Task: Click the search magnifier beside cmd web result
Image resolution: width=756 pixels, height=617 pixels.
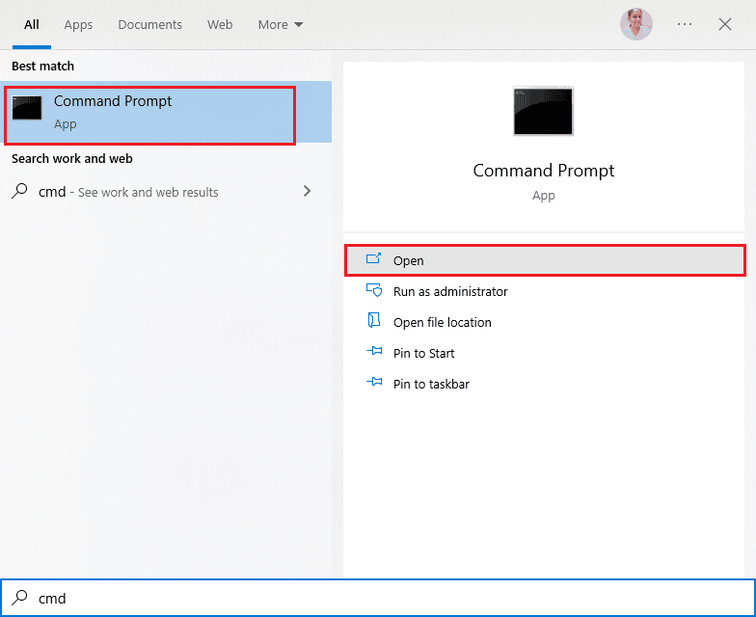Action: 19,191
